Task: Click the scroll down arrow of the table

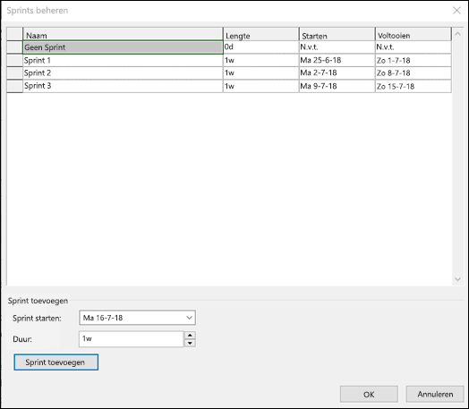Action: point(457,279)
